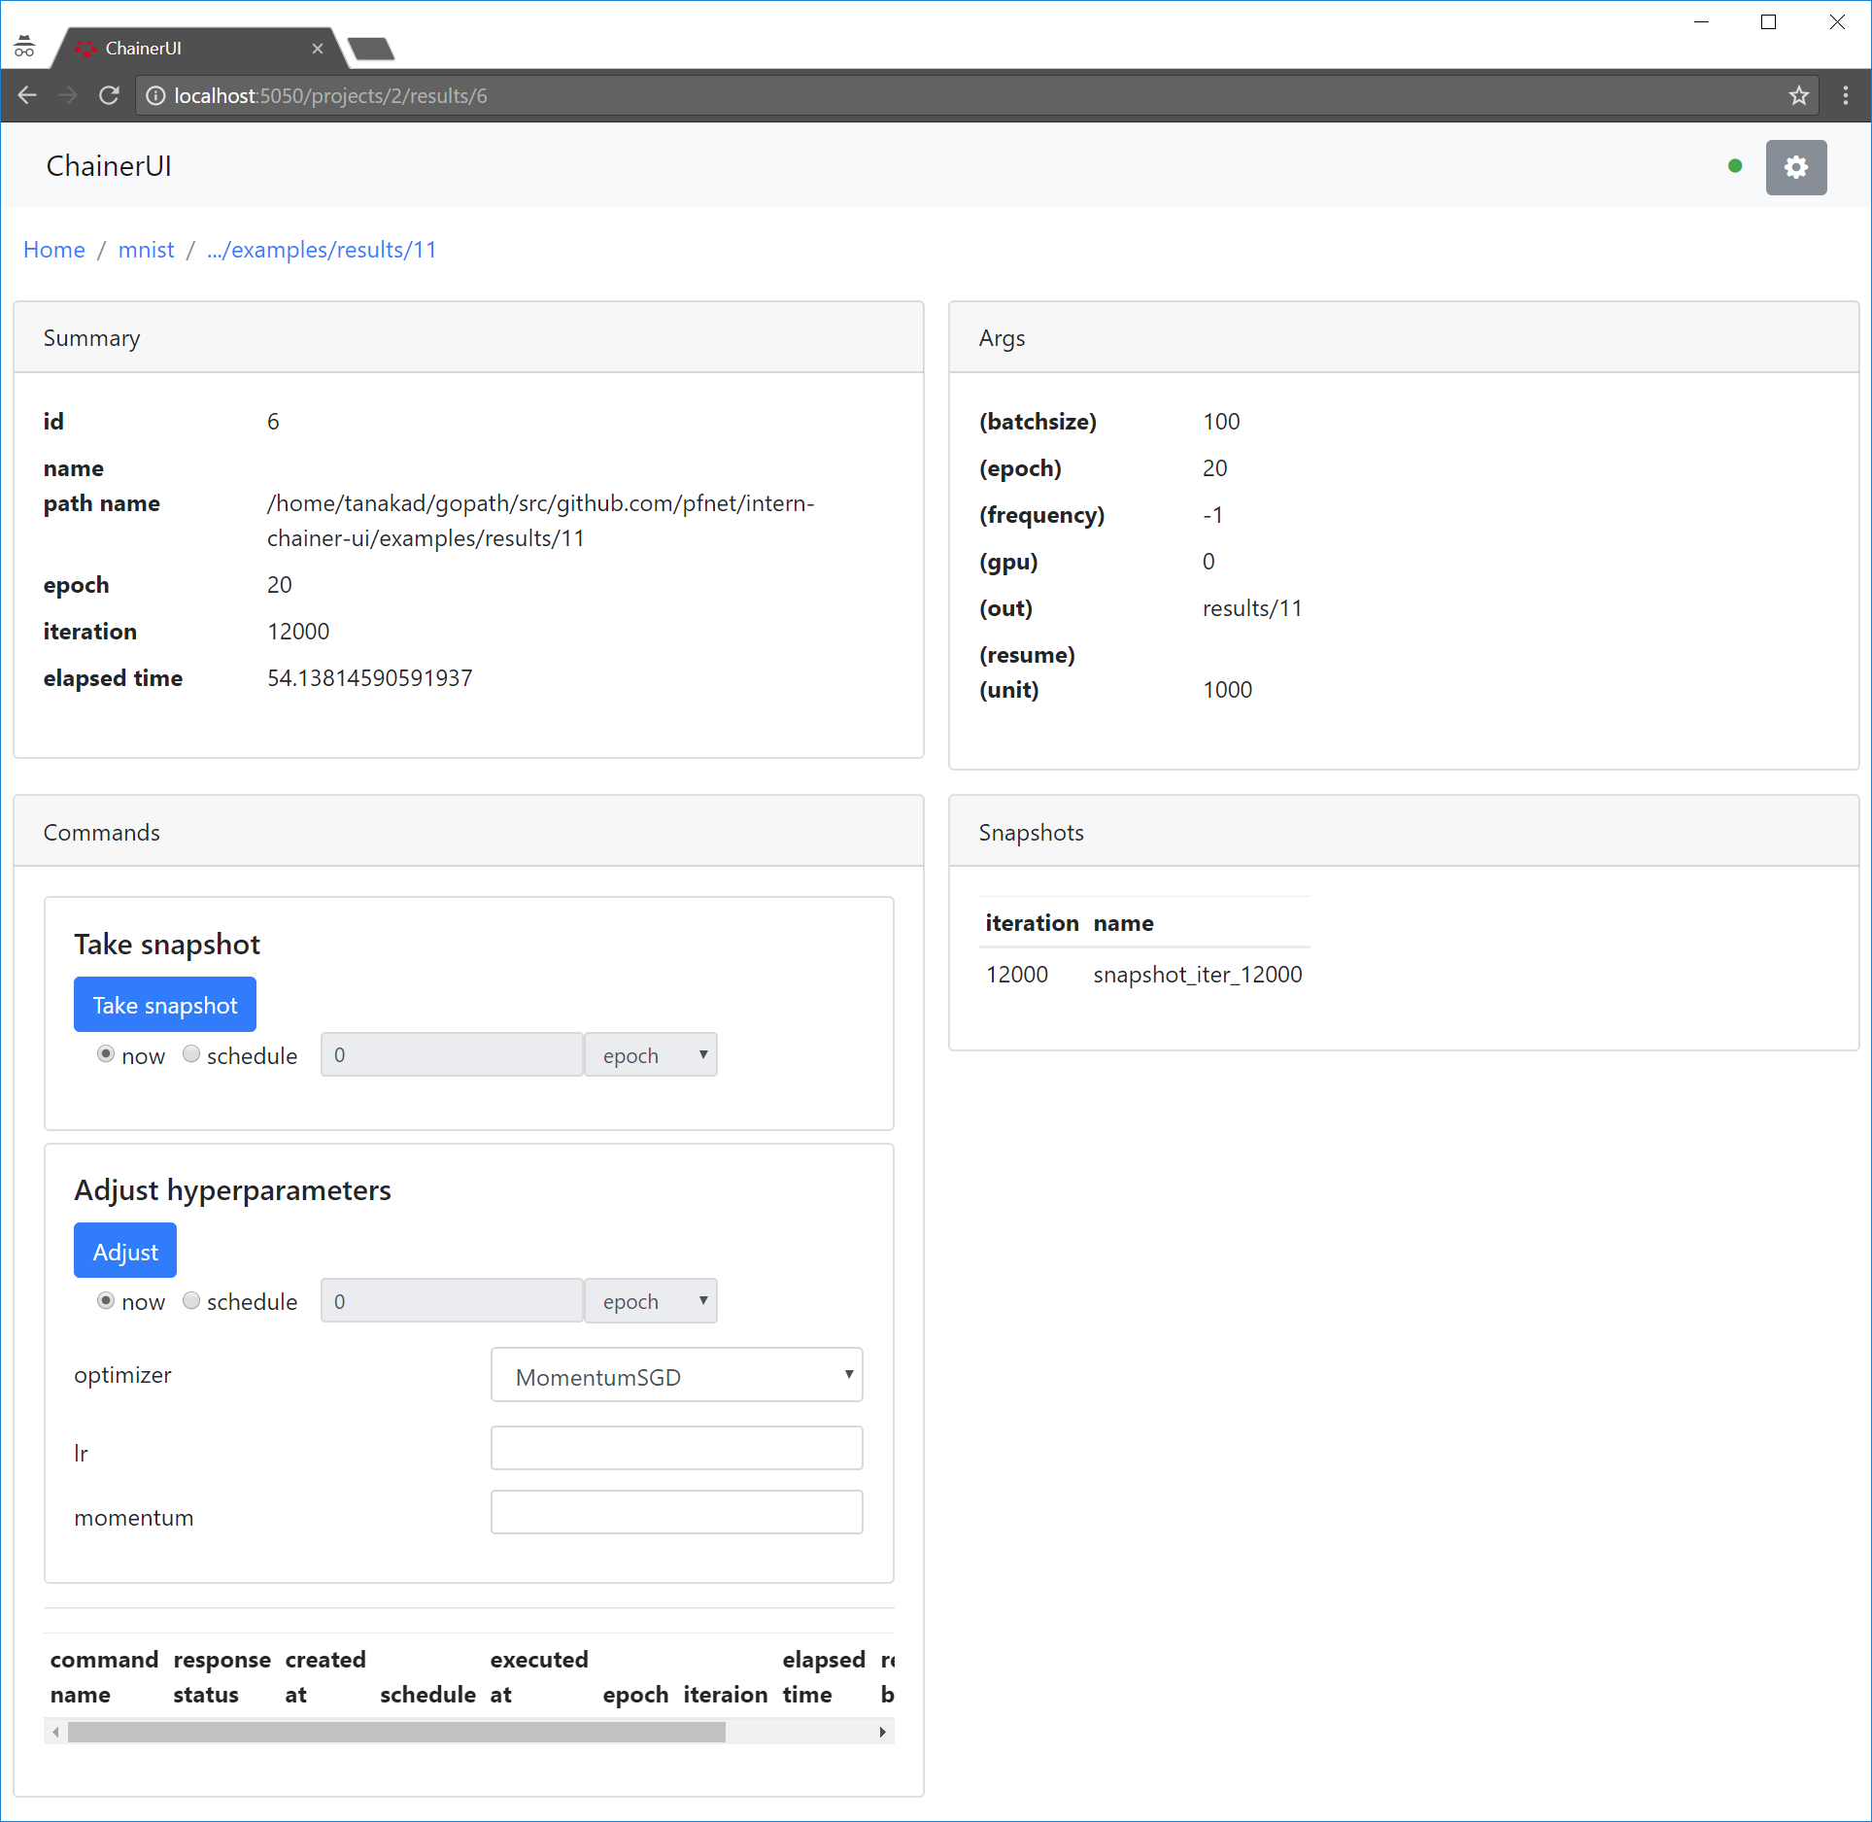Click the snapshot_iter_12000 snapshot name

1198,975
